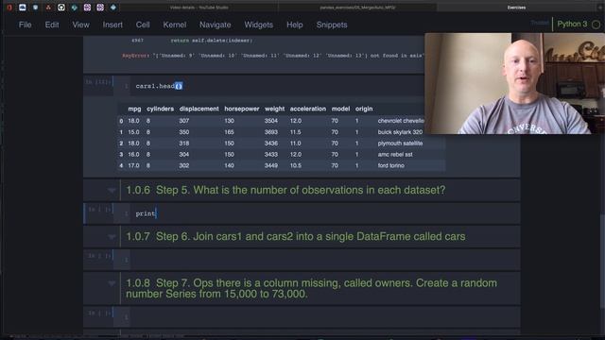The height and width of the screenshot is (340, 605).
Task: Click weight value 3504 in row 0
Action: (x=271, y=121)
